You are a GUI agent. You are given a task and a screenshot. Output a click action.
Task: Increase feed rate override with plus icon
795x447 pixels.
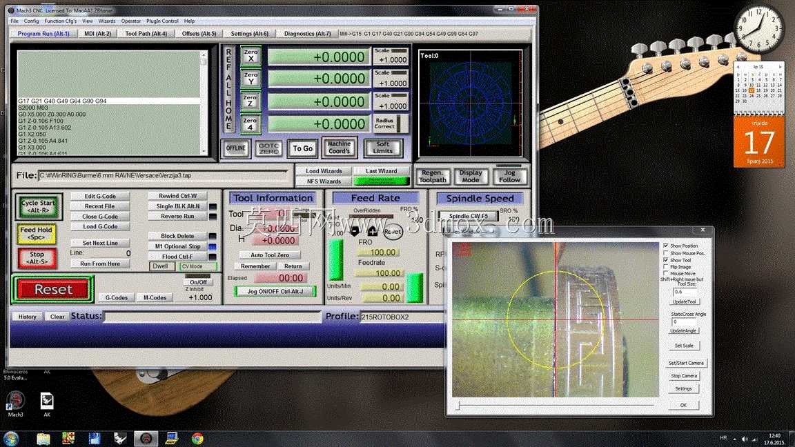pos(372,231)
